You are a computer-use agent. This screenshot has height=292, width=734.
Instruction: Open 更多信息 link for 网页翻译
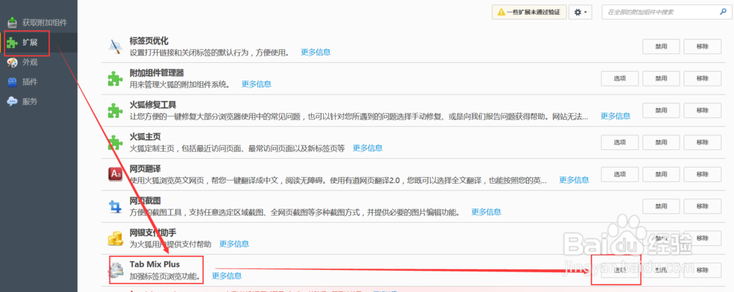575,179
